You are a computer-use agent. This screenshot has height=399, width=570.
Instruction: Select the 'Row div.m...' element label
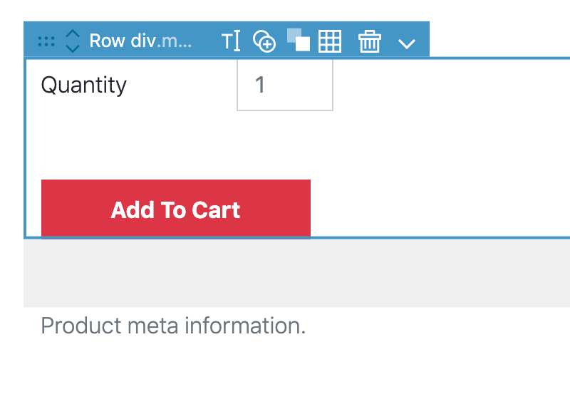(x=140, y=41)
